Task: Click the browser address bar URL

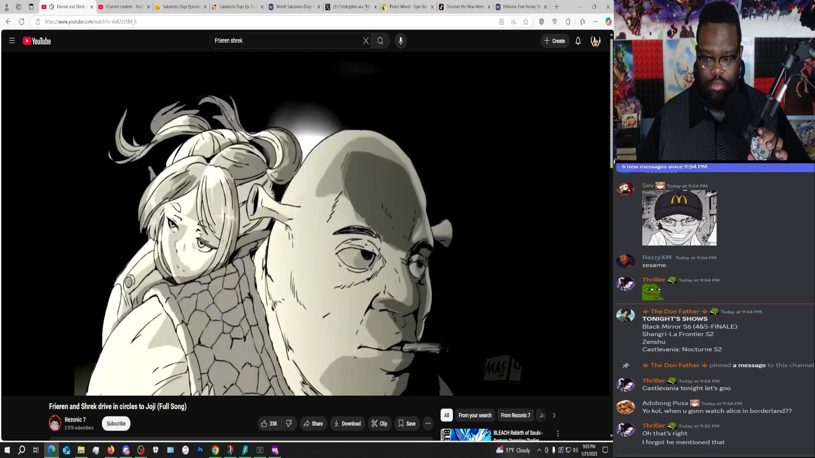Action: 90,22
